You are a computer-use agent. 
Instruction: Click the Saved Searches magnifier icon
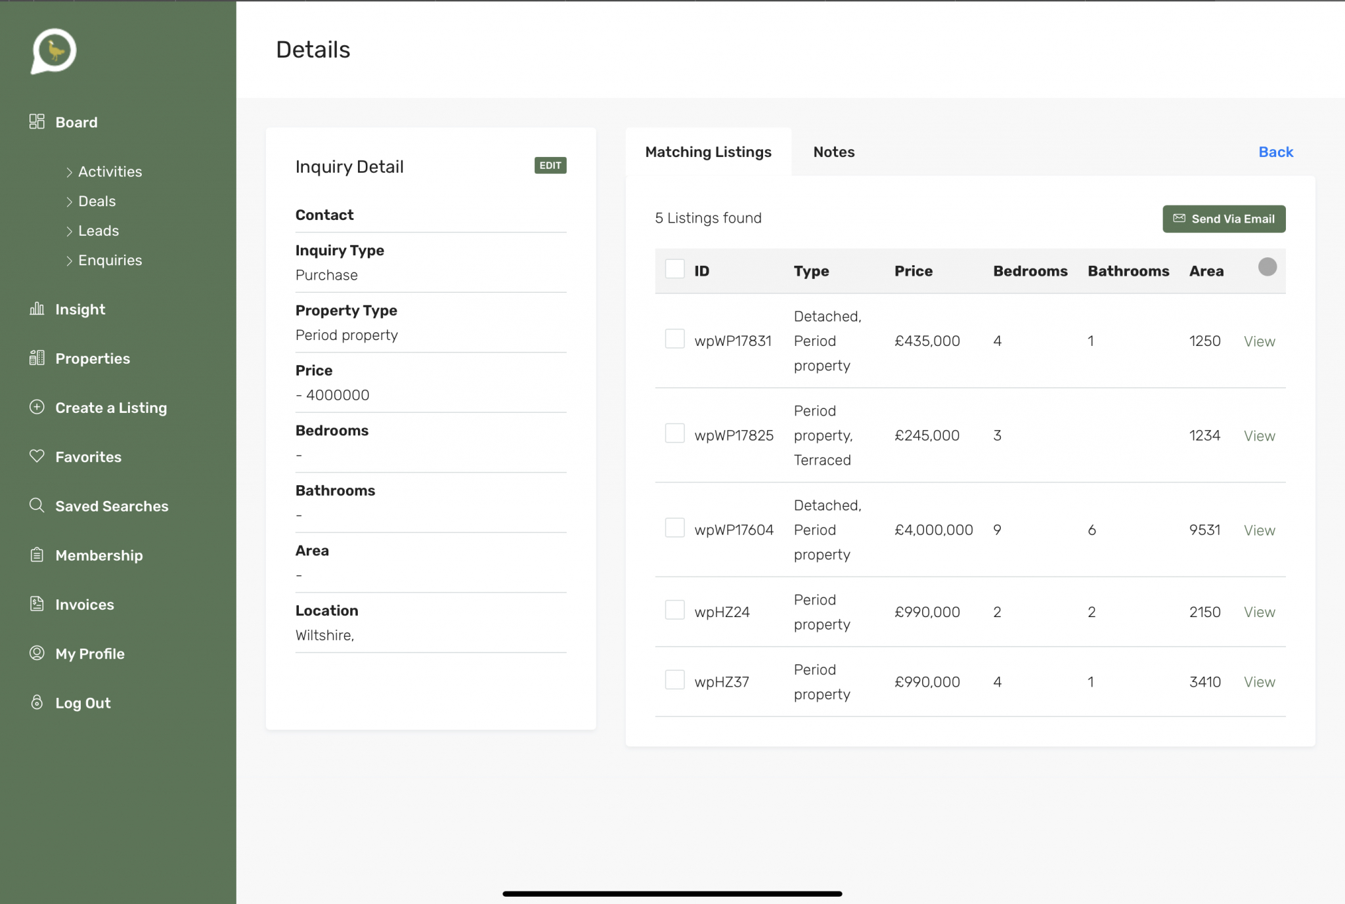tap(37, 506)
